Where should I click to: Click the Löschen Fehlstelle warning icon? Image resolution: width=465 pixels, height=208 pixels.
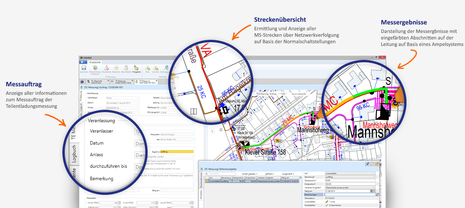click(156, 68)
